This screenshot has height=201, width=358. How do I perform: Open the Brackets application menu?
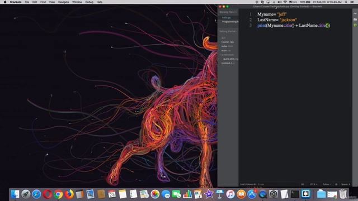(16, 2)
